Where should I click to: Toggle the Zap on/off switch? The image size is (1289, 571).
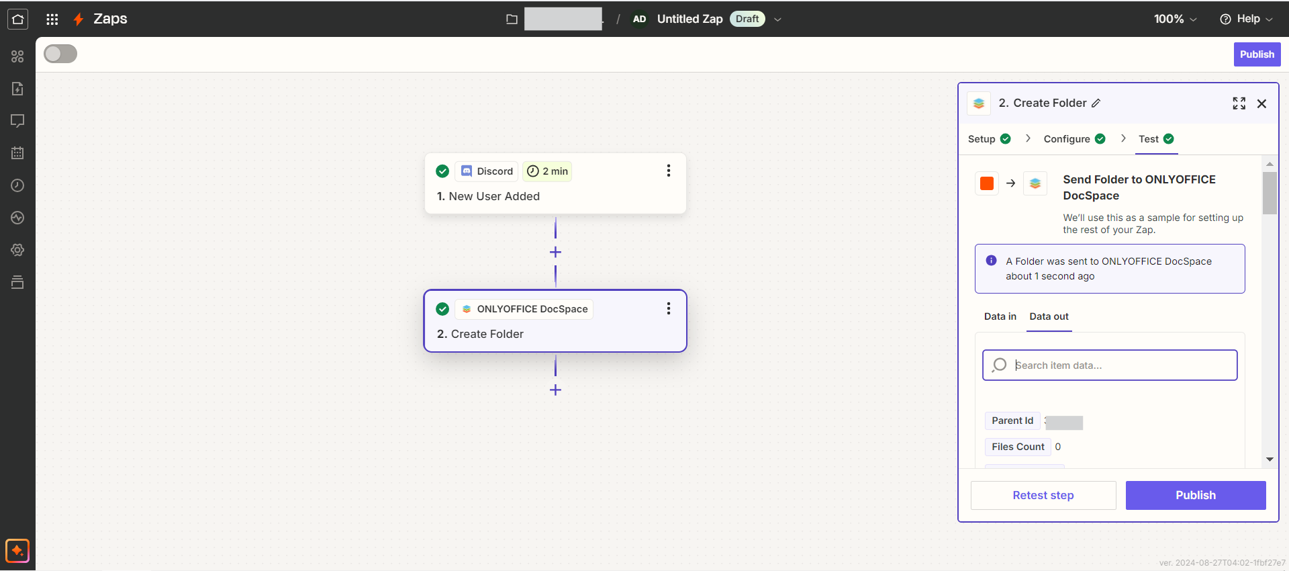pos(60,54)
